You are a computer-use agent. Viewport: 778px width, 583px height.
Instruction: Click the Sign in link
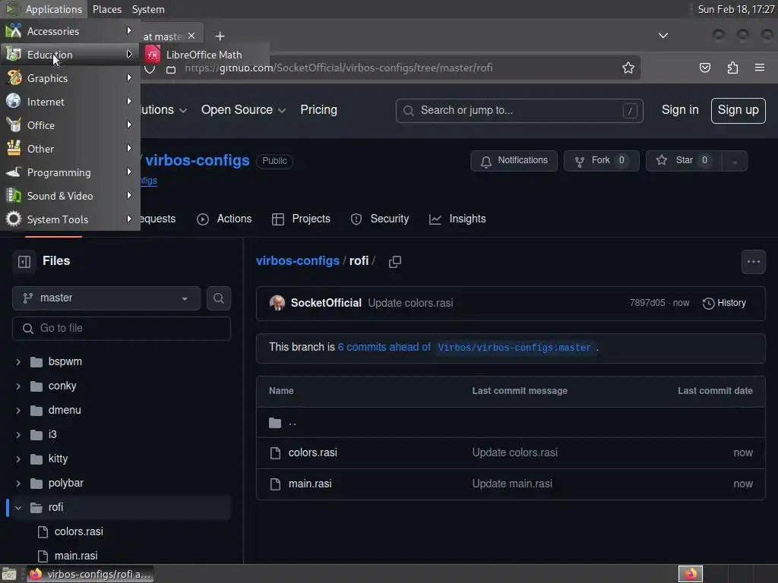pyautogui.click(x=680, y=110)
